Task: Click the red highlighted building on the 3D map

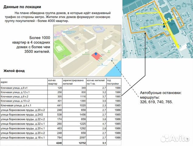Action: click(96, 57)
